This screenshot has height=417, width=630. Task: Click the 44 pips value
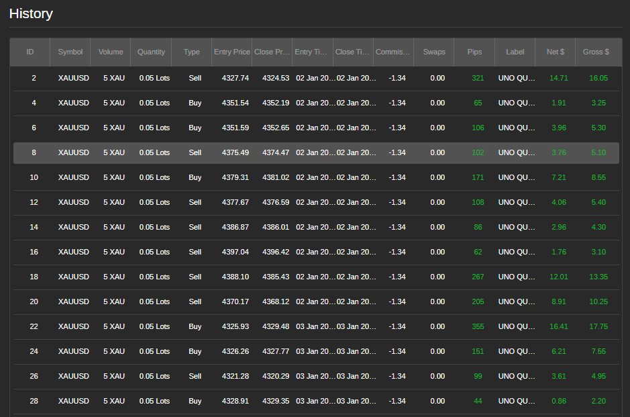pyautogui.click(x=478, y=401)
